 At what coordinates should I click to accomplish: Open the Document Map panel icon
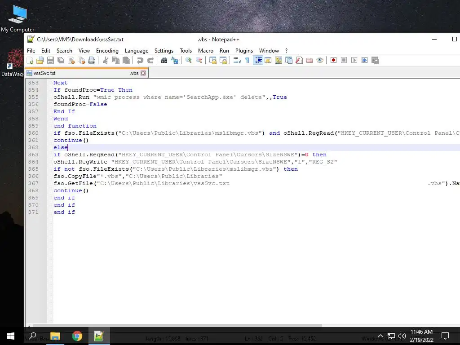(x=279, y=61)
